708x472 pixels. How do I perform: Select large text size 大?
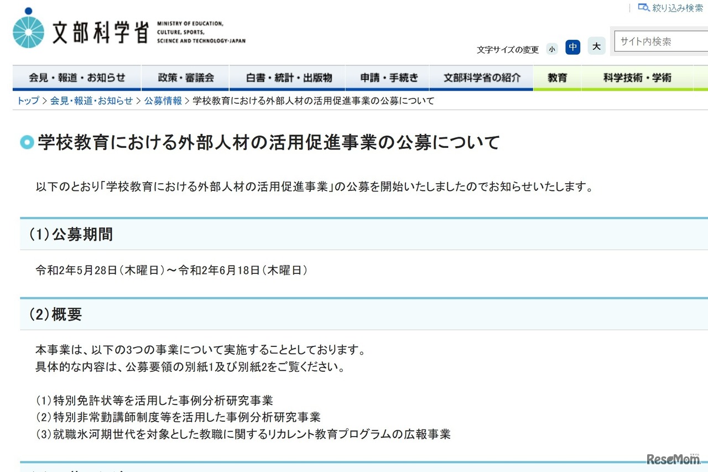[596, 47]
